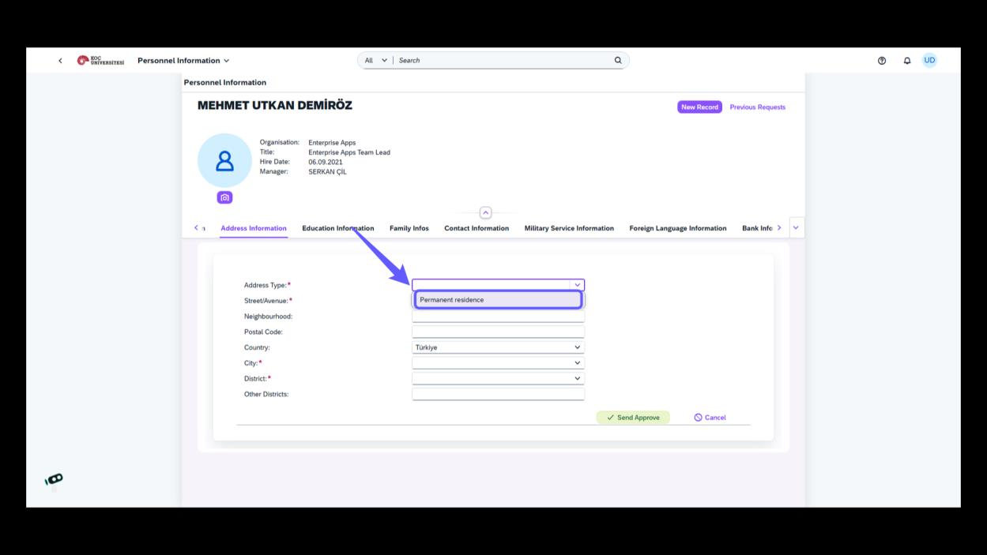
Task: Open the notifications bell
Action: click(907, 61)
